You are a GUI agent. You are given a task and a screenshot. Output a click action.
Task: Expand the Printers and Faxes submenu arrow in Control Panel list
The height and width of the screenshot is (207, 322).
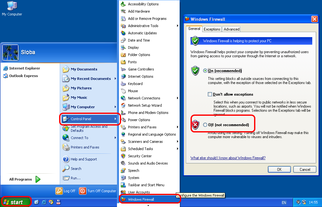tap(177, 127)
